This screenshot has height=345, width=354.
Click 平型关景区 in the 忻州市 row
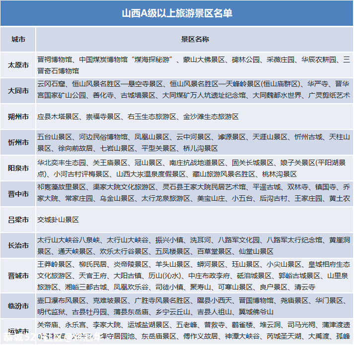coord(159,148)
